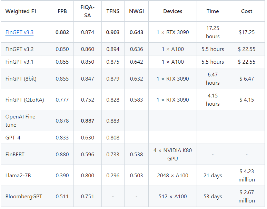Click the bold 0.887 FiQA-SA score

click(88, 121)
